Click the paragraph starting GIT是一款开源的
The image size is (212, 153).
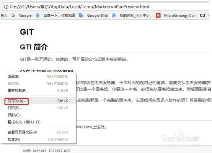(x=74, y=59)
